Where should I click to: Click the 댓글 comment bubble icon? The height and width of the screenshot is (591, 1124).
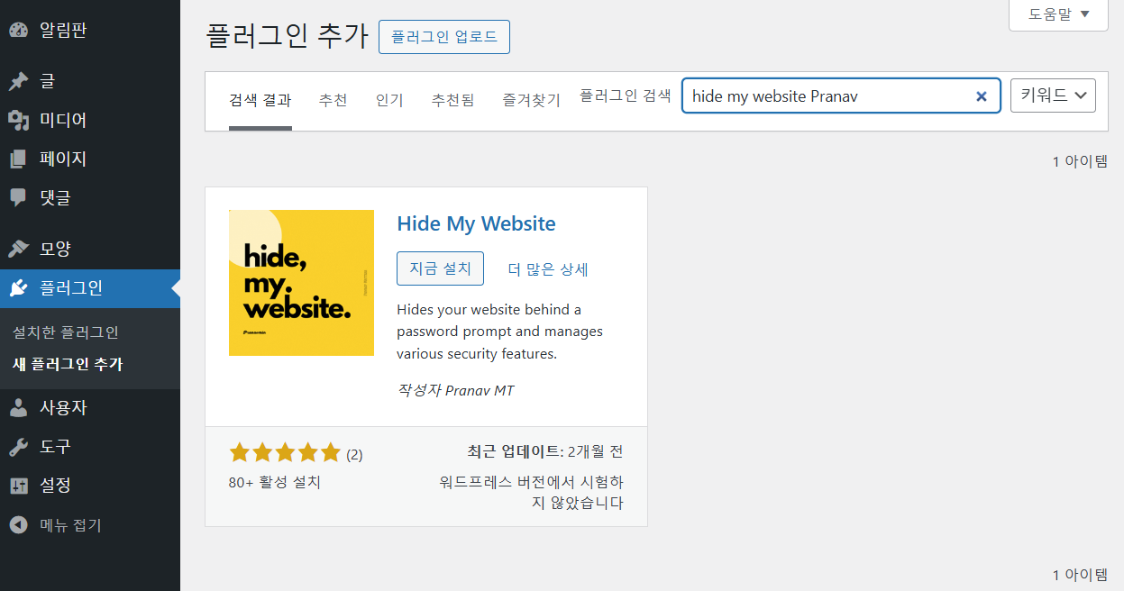(19, 197)
